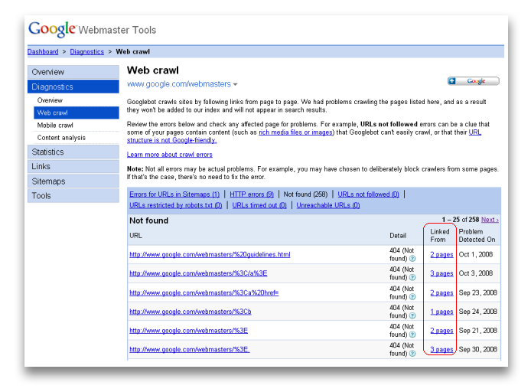Switch to URLs not followed (0) tab
The width and height of the screenshot is (531, 392).
(369, 194)
